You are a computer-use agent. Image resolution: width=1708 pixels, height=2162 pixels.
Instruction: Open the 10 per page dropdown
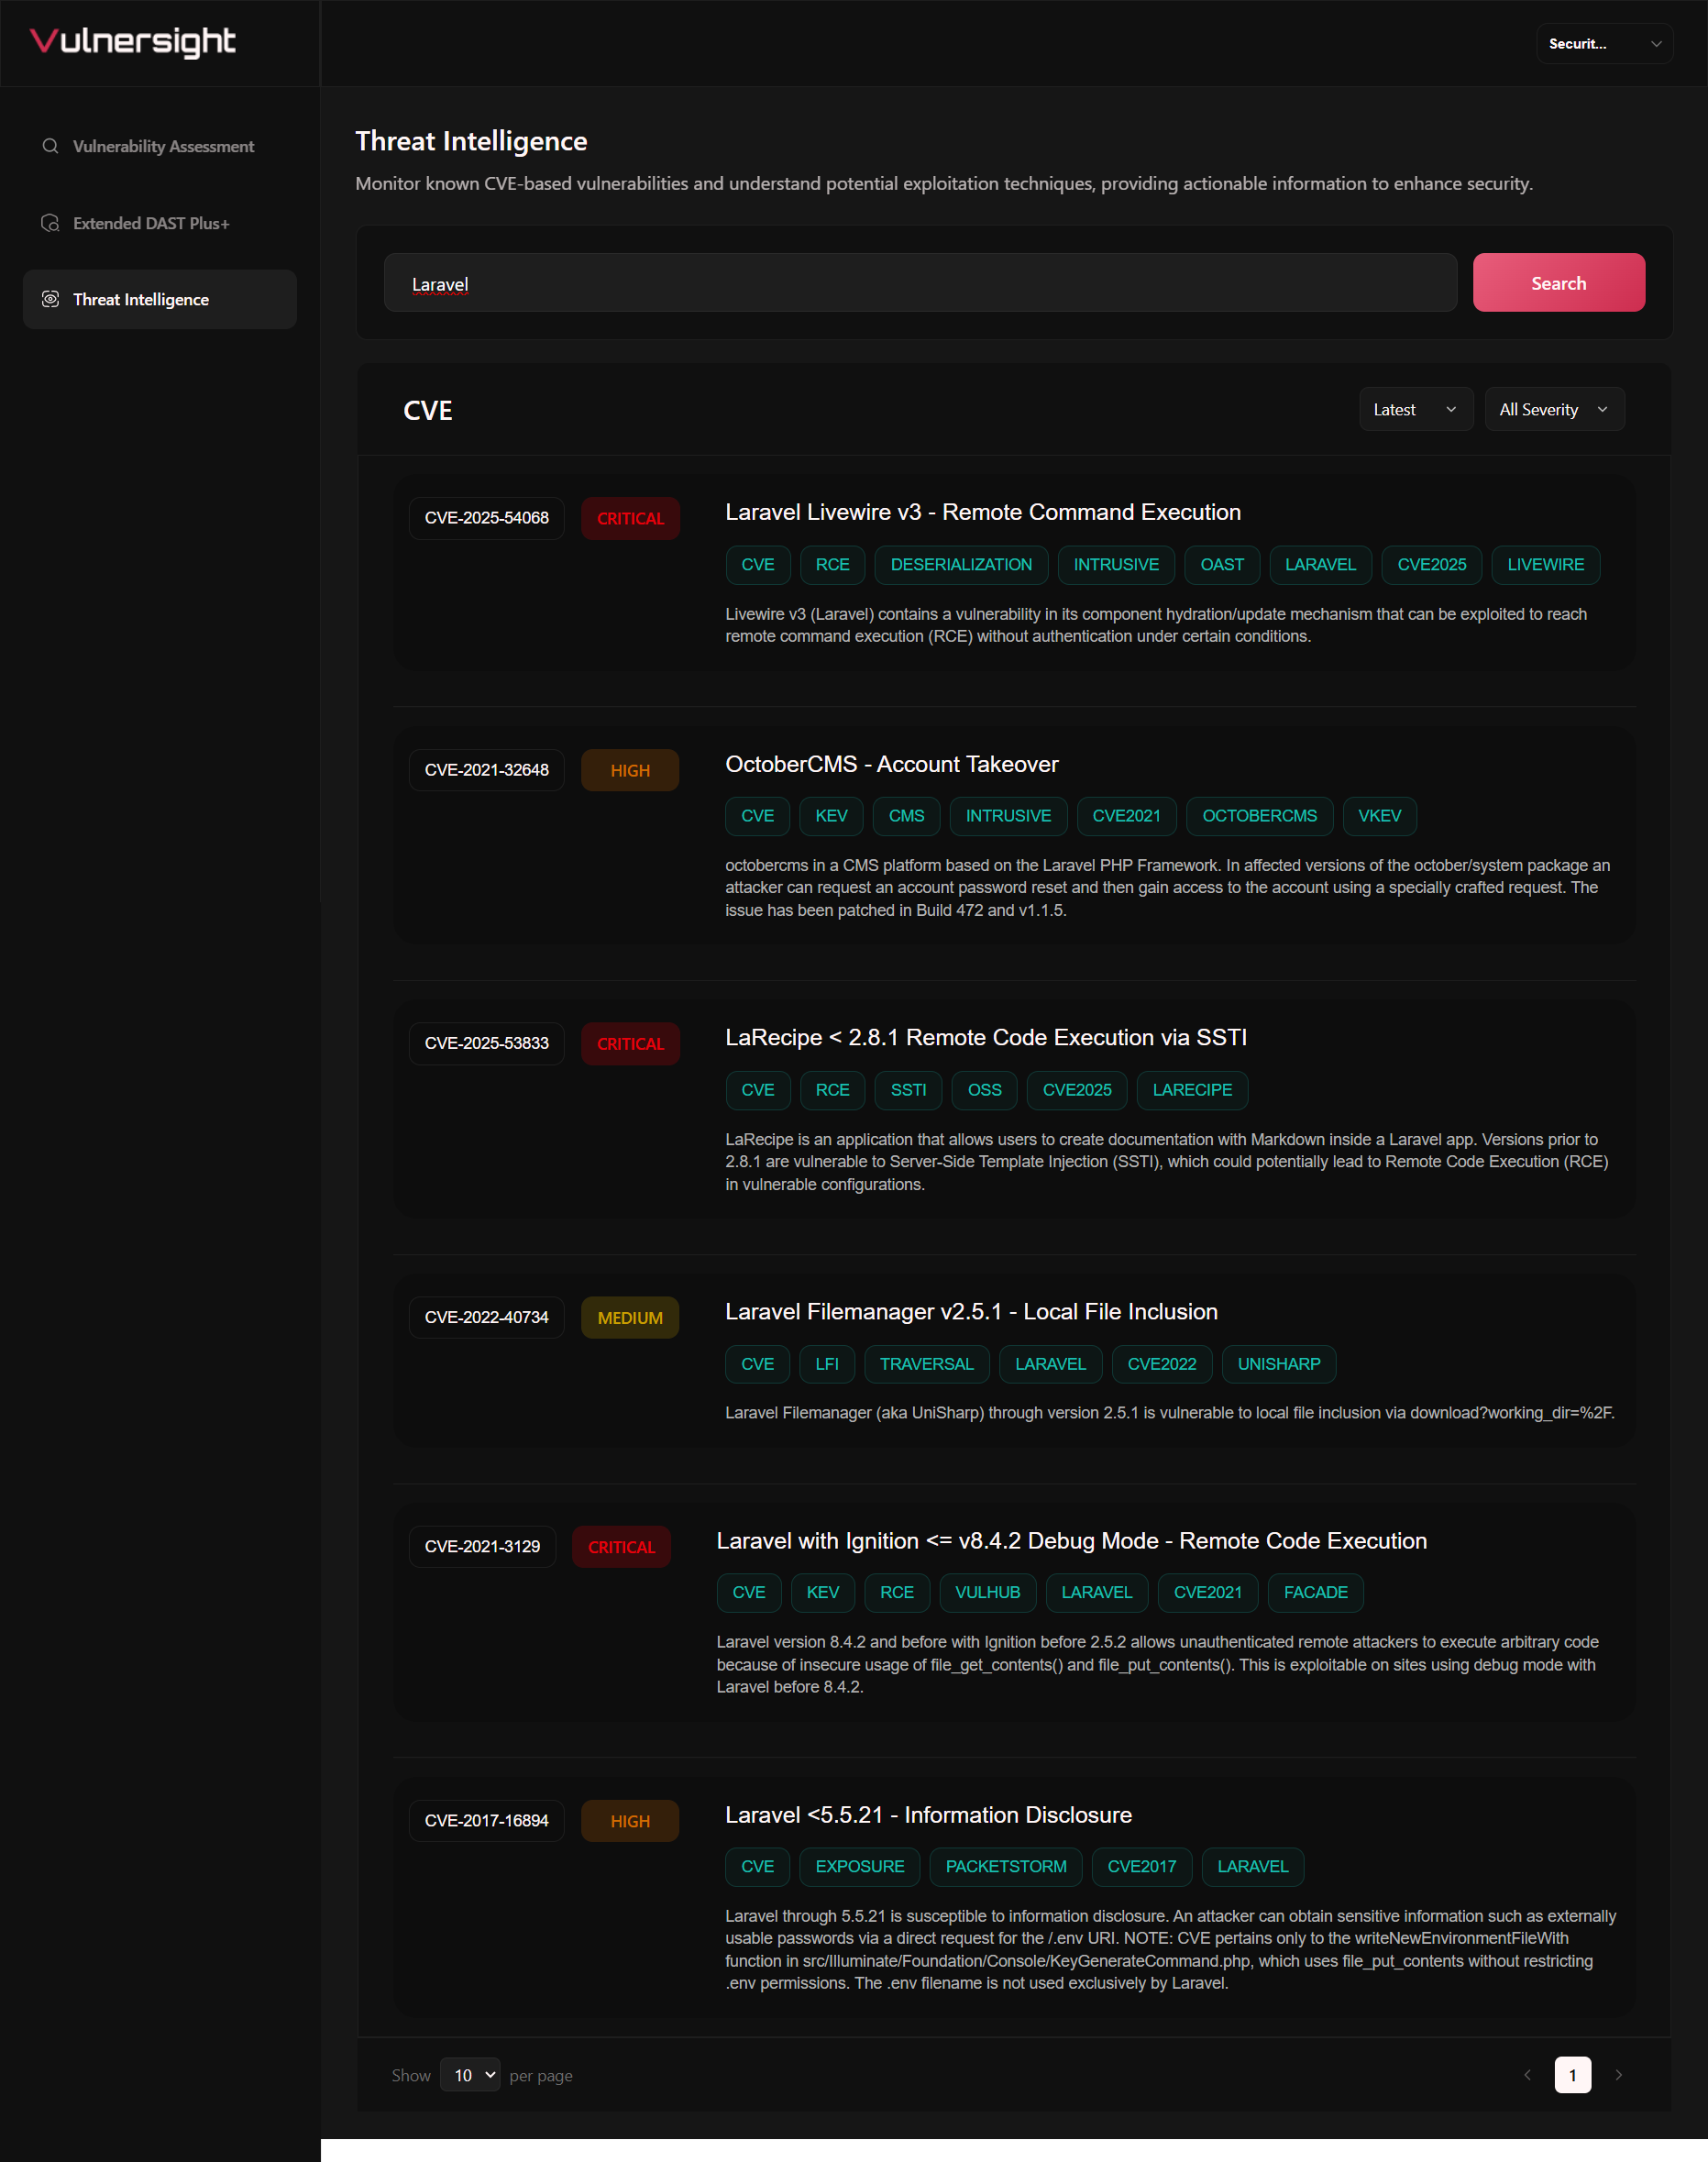(470, 2075)
